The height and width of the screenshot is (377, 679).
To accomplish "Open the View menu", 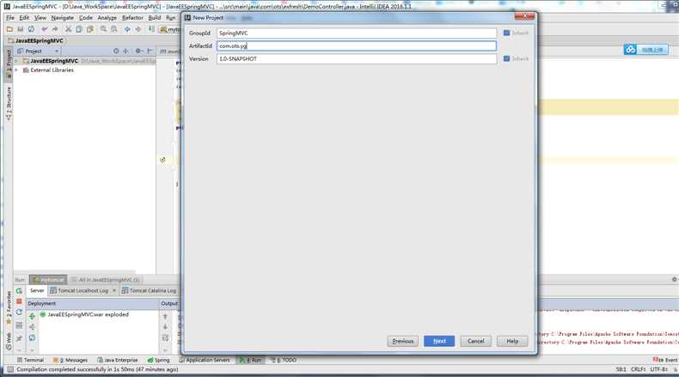I will 40,18.
